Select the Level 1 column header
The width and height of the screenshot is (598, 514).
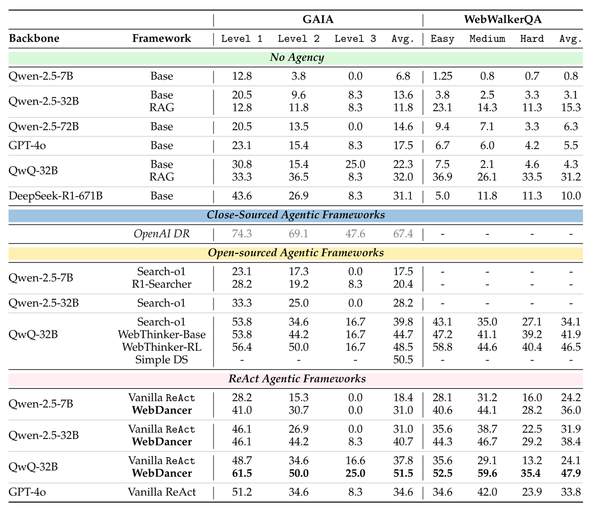pyautogui.click(x=242, y=39)
